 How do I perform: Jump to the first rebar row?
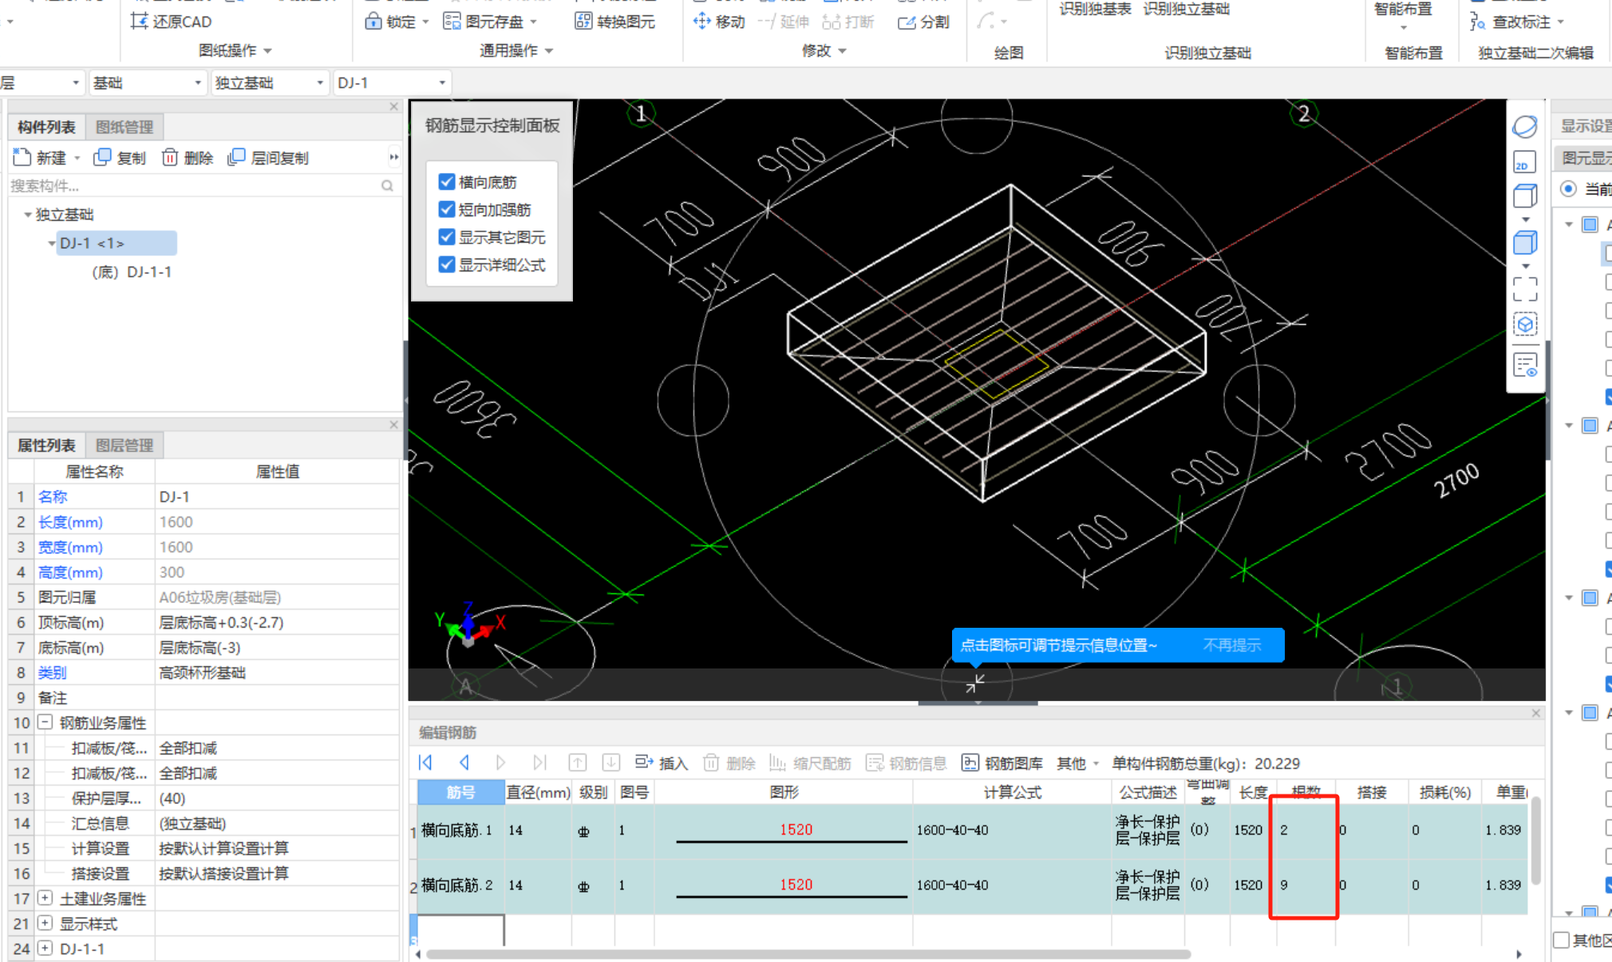425,763
